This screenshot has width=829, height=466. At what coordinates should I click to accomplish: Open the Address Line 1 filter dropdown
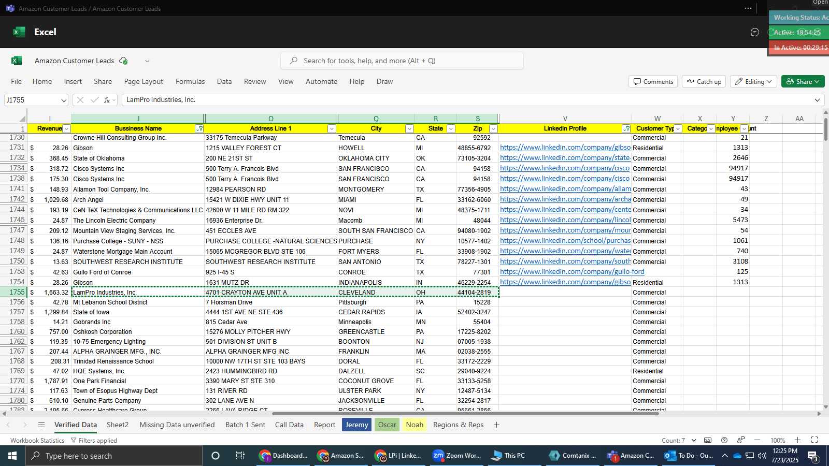332,129
